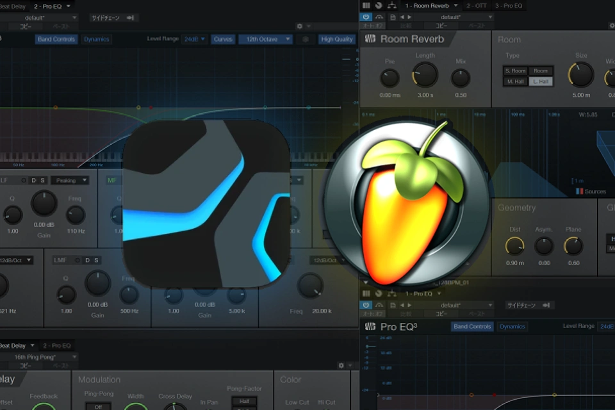Click the Curves button

pos(223,39)
